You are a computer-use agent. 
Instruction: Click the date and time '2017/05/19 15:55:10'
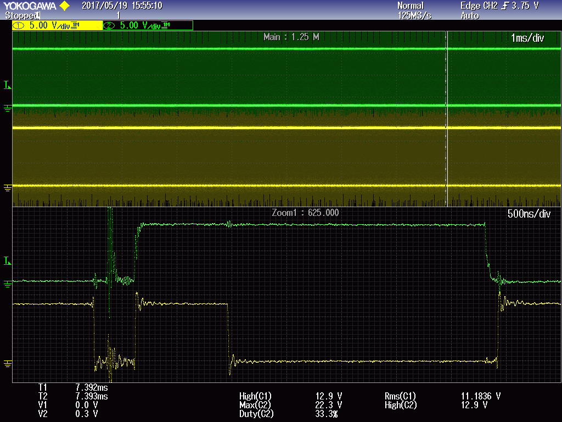pos(122,5)
